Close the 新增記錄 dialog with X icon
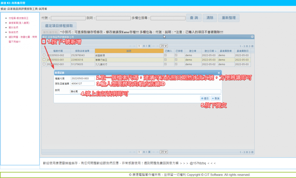Image resolution: width=296 pixels, height=178 pixels. point(219,73)
